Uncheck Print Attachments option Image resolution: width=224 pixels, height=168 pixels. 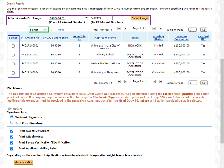point(12,137)
